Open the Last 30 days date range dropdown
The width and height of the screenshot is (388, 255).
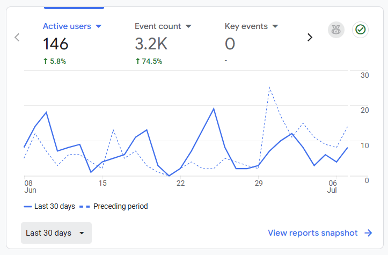56,233
